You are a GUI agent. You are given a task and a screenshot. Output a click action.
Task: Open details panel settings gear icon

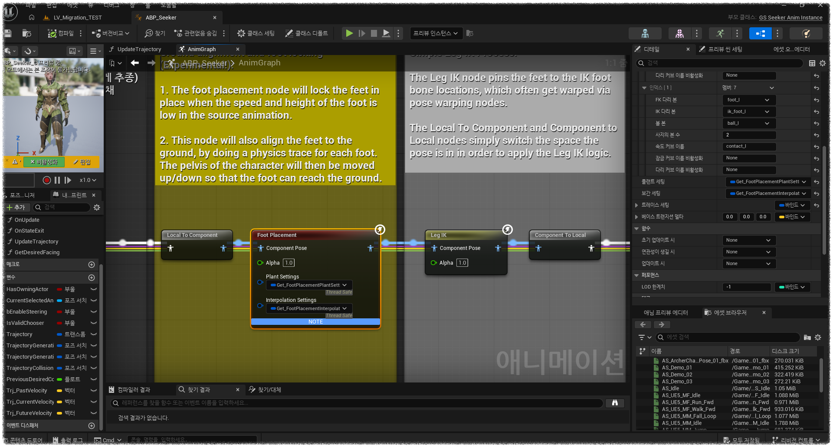coord(823,63)
